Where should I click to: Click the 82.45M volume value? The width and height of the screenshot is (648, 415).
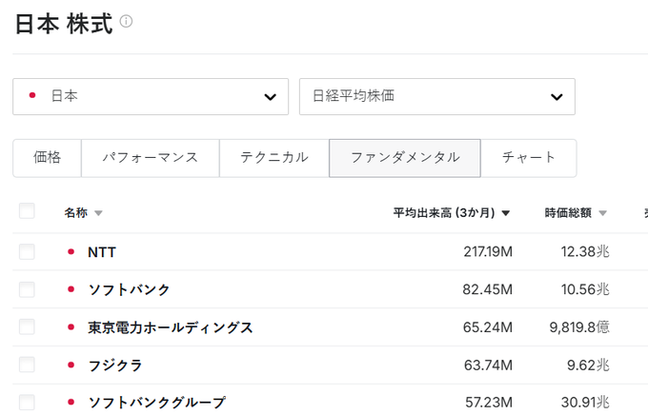click(x=488, y=289)
